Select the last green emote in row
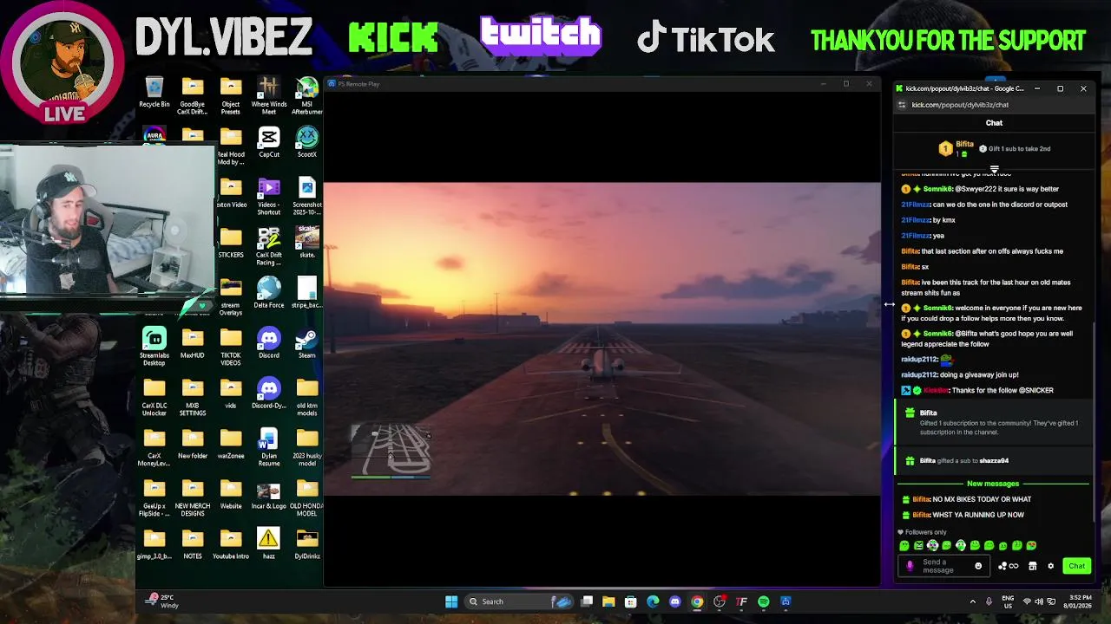 point(1031,545)
